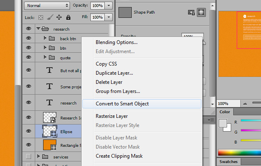261x166 pixels.
Task: Open the Opacity dropdown arrow
Action: click(x=109, y=5)
